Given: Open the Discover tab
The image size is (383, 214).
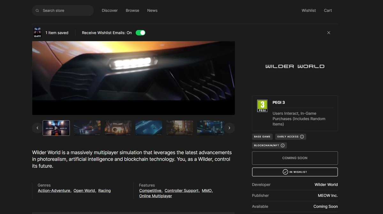Looking at the screenshot, I should 110,11.
